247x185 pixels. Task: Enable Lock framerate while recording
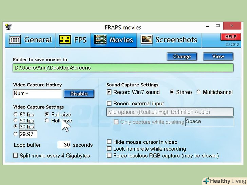pyautogui.click(x=109, y=149)
